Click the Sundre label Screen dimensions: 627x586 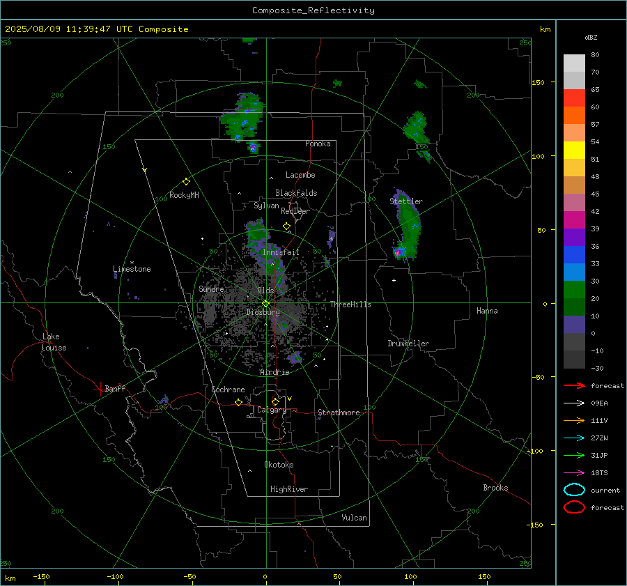pos(211,288)
